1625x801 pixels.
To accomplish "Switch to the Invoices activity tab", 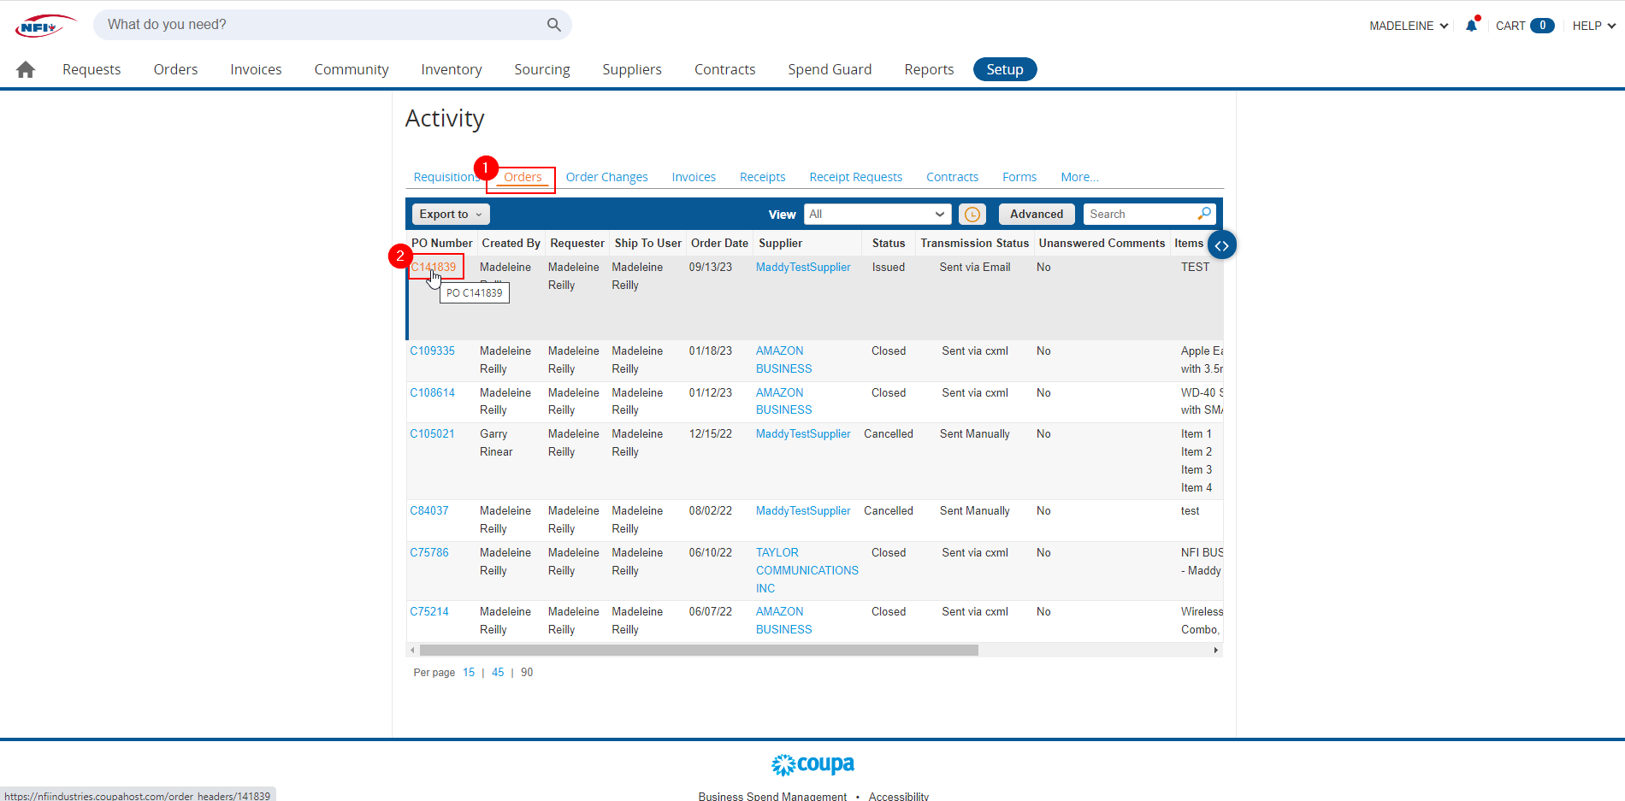I will point(694,177).
